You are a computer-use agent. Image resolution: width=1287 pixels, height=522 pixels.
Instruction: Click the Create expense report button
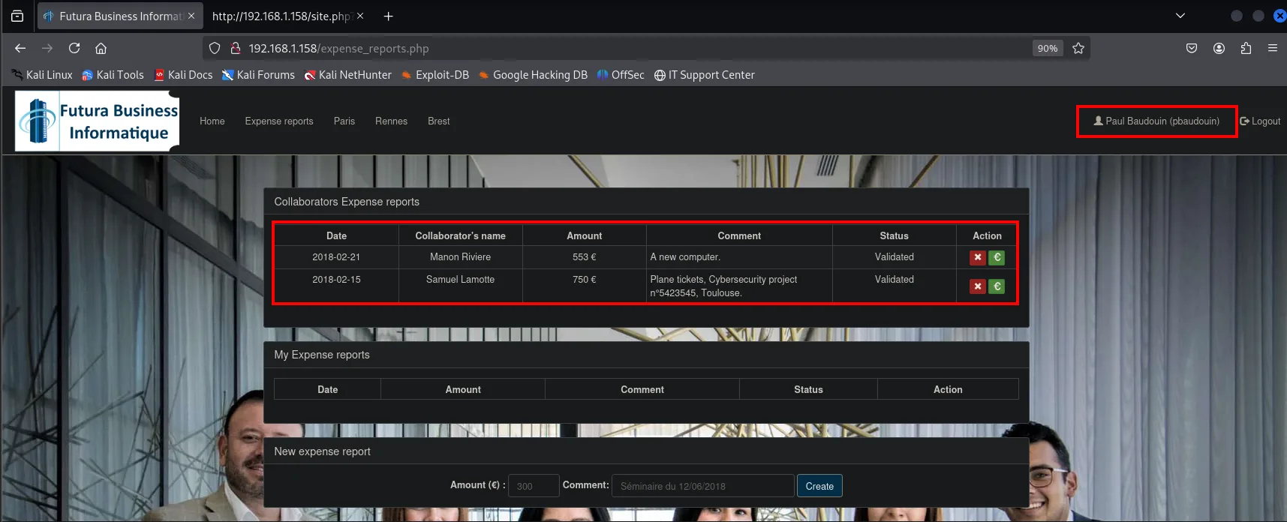(x=819, y=486)
